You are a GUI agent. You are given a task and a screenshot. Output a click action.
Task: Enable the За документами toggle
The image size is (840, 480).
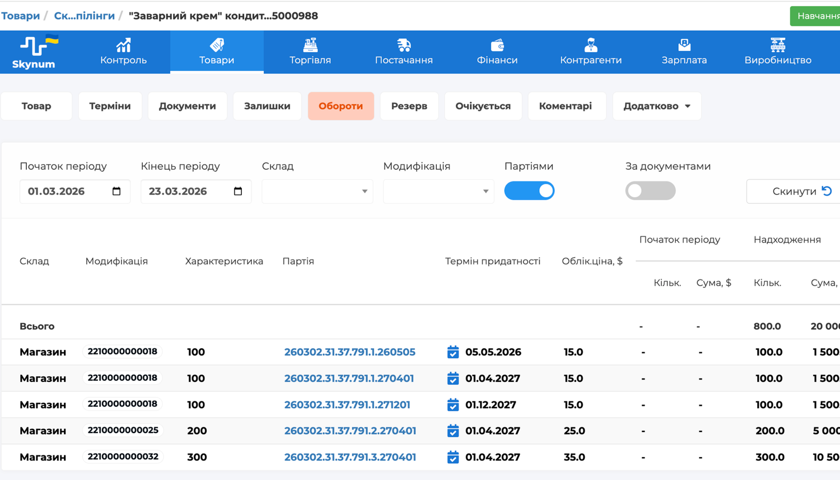point(650,191)
